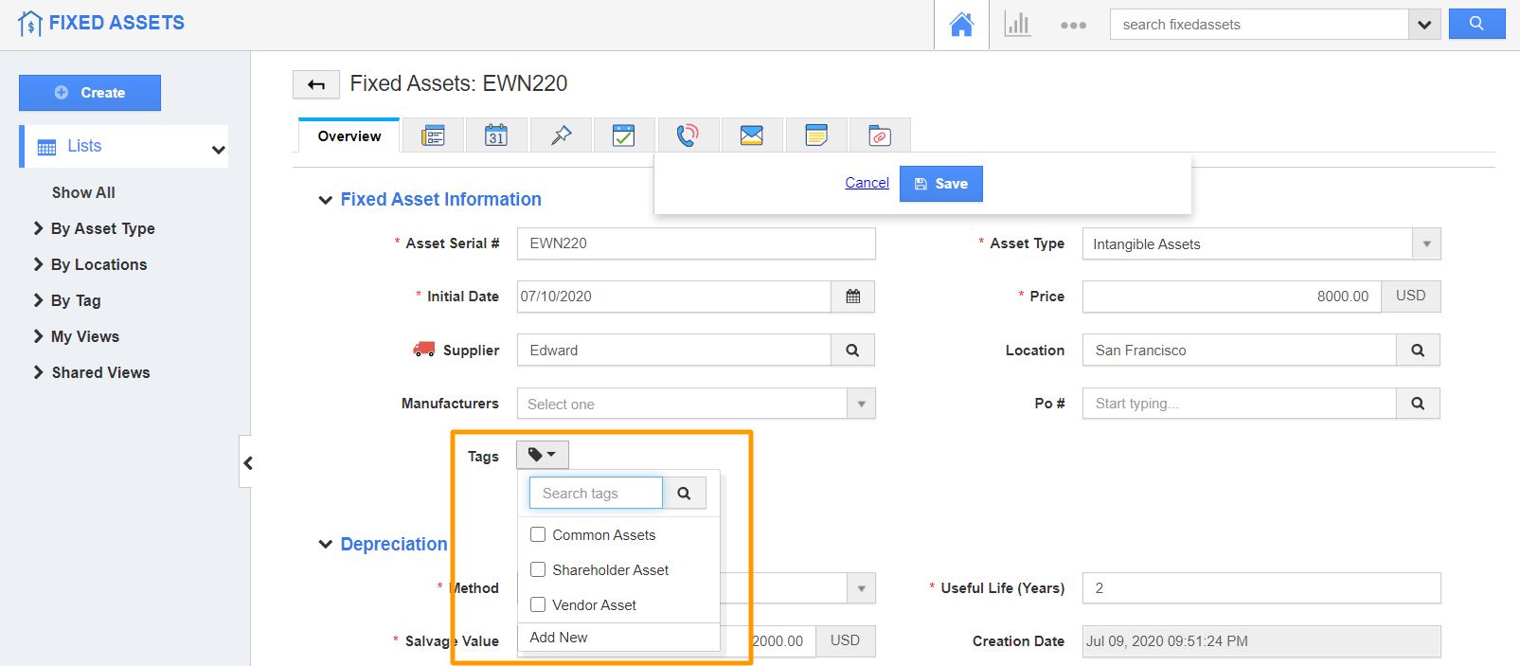Open the Manufacturers dropdown

pos(696,404)
